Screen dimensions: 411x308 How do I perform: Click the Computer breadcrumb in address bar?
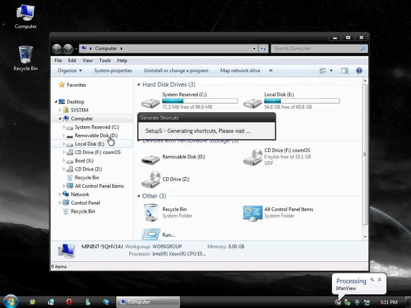click(x=106, y=49)
